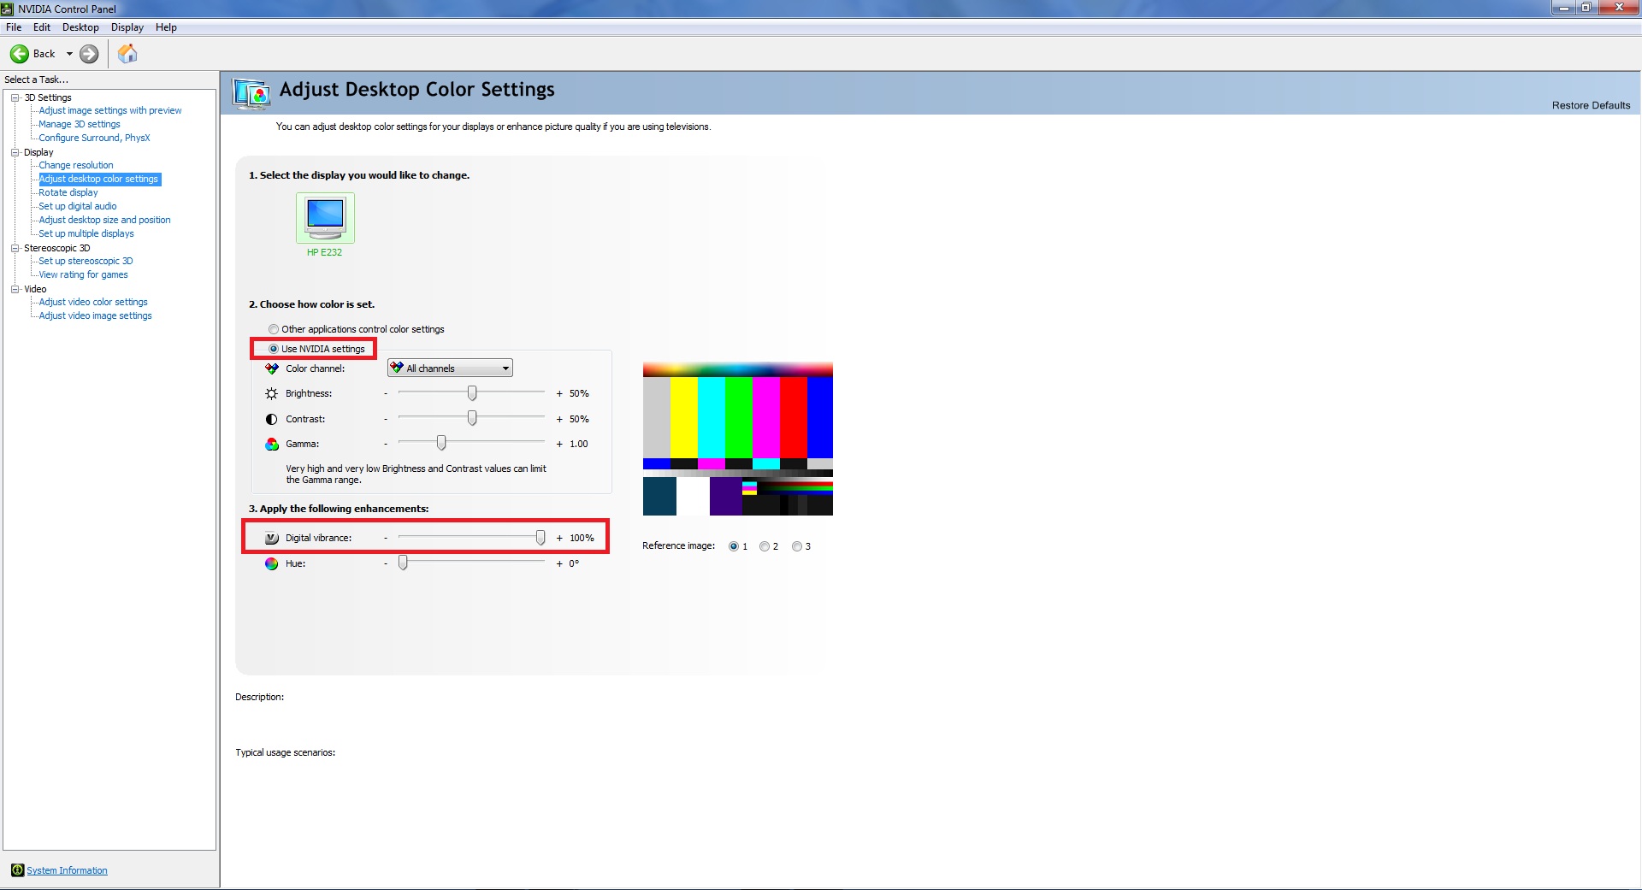Image resolution: width=1642 pixels, height=890 pixels.
Task: Open the Back history dropdown arrow
Action: click(69, 54)
